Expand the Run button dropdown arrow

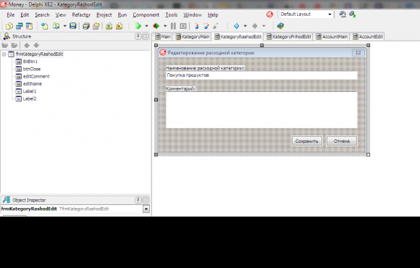[x=146, y=26]
